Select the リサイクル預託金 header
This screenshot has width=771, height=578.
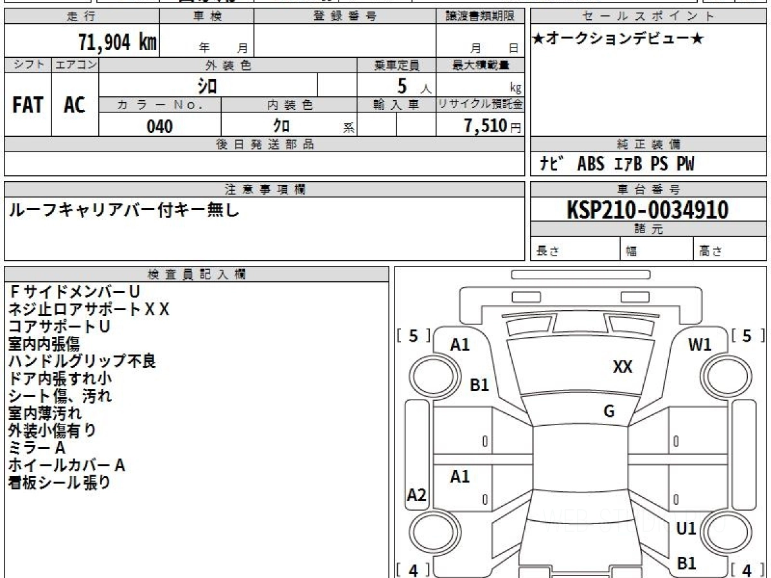[x=480, y=105]
